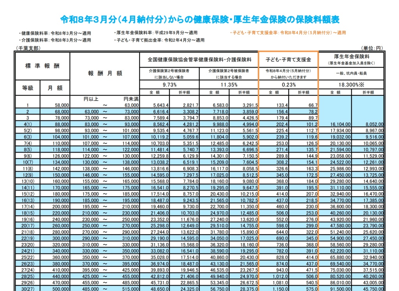Click the 11.35% rate cell
This screenshot has height=291, width=399.
pos(228,84)
